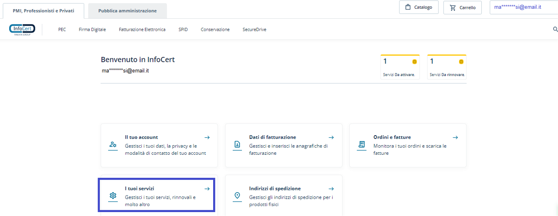Click the receipt icon in Ordini e fatture
Image resolution: width=558 pixels, height=216 pixels.
(361, 145)
